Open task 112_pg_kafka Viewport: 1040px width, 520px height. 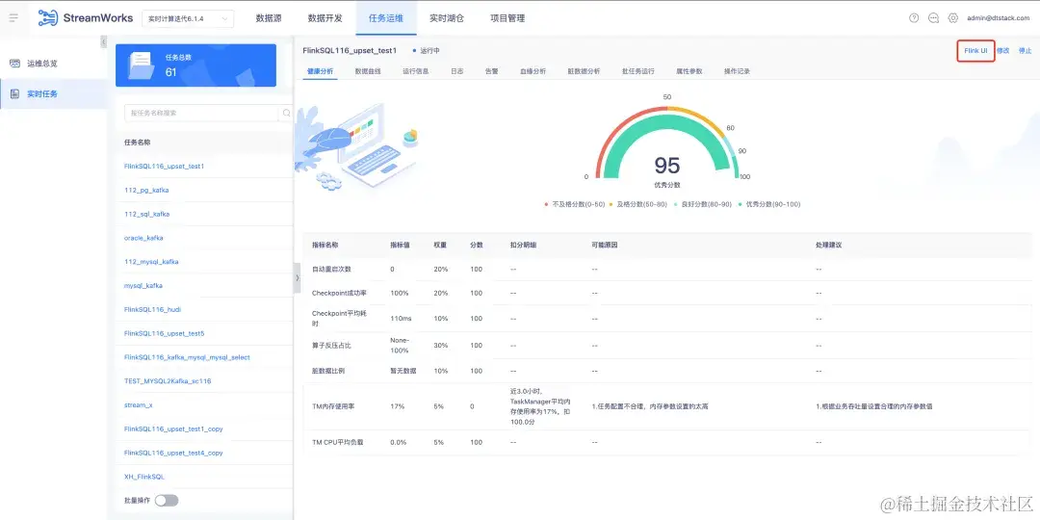pyautogui.click(x=146, y=191)
